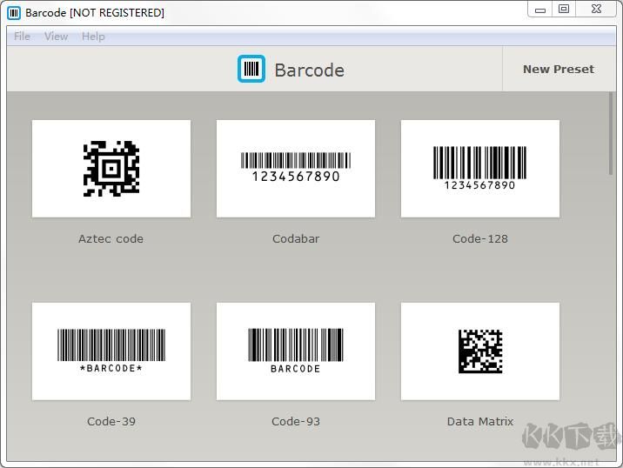
Task: Click the Aztec code label
Action: (111, 238)
